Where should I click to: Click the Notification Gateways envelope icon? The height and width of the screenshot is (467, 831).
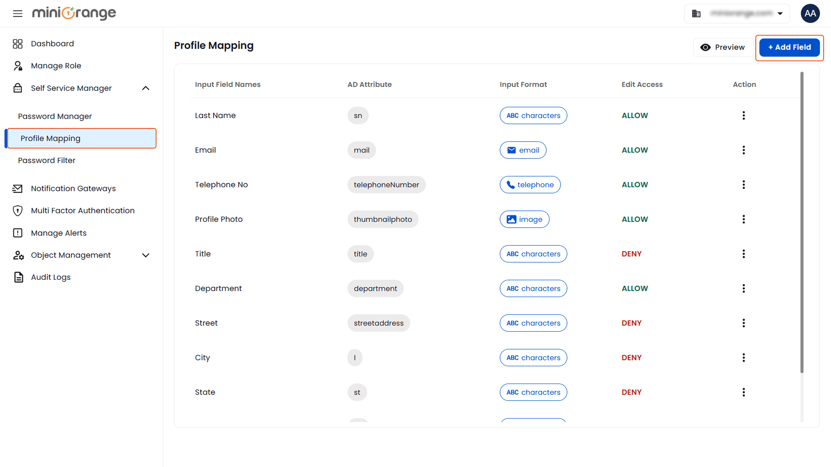tap(18, 188)
